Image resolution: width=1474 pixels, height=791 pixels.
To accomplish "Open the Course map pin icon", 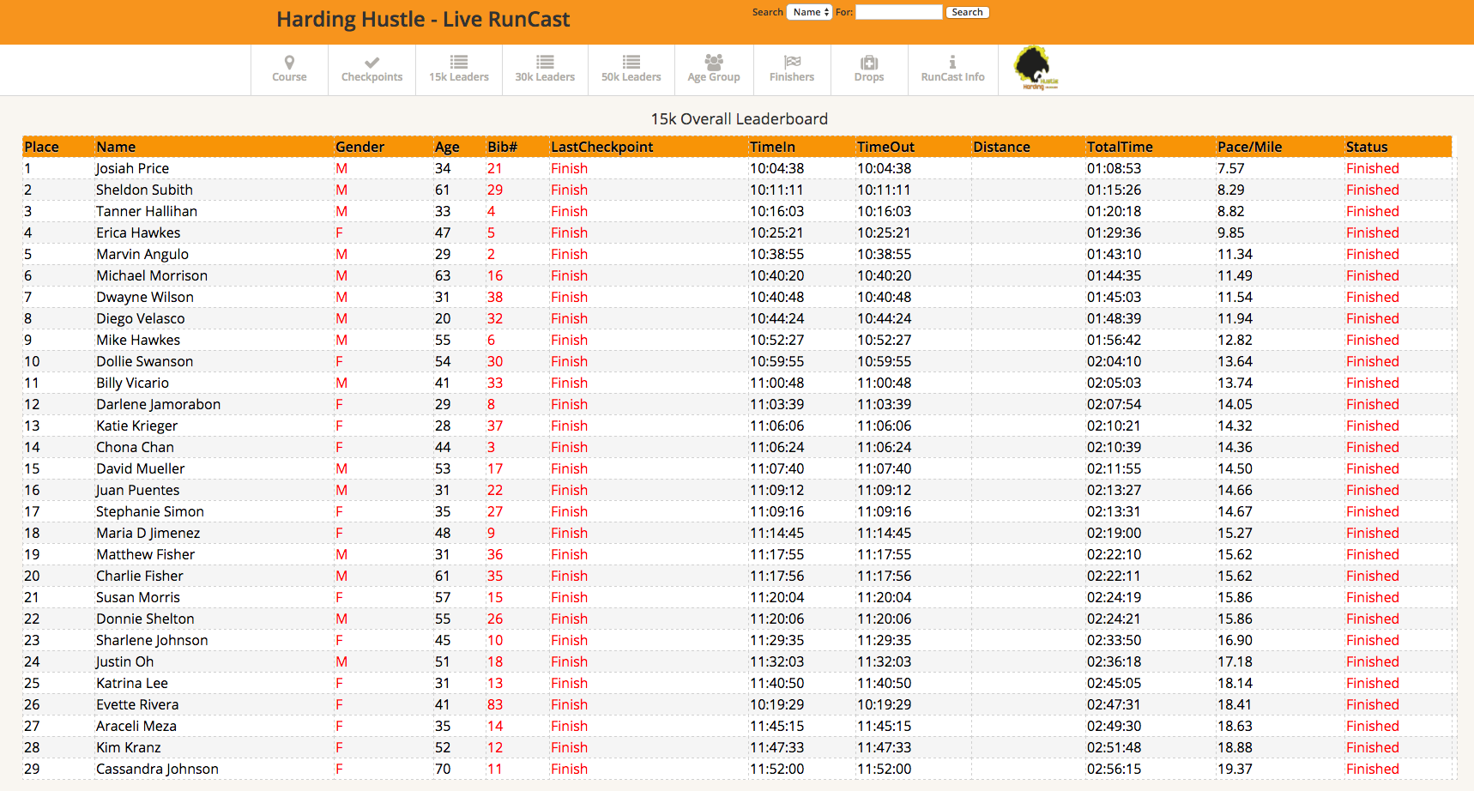I will [289, 63].
